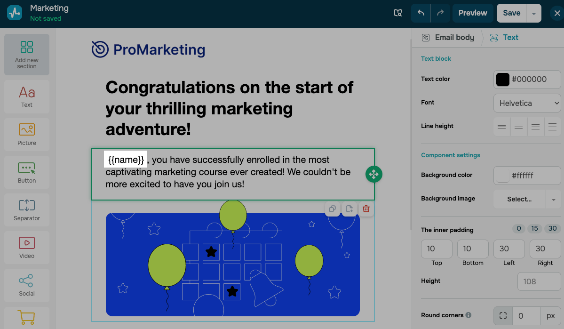Click the redo arrow in top bar
Viewport: 564px width, 329px height.
(x=440, y=13)
